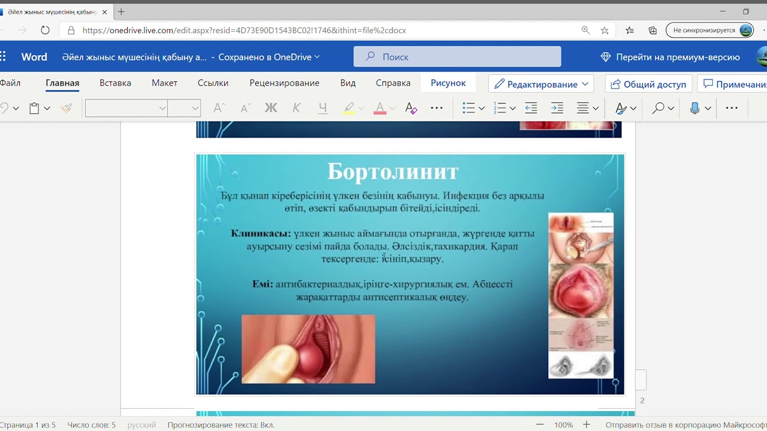
Task: Open more font options ellipsis
Action: (436, 108)
